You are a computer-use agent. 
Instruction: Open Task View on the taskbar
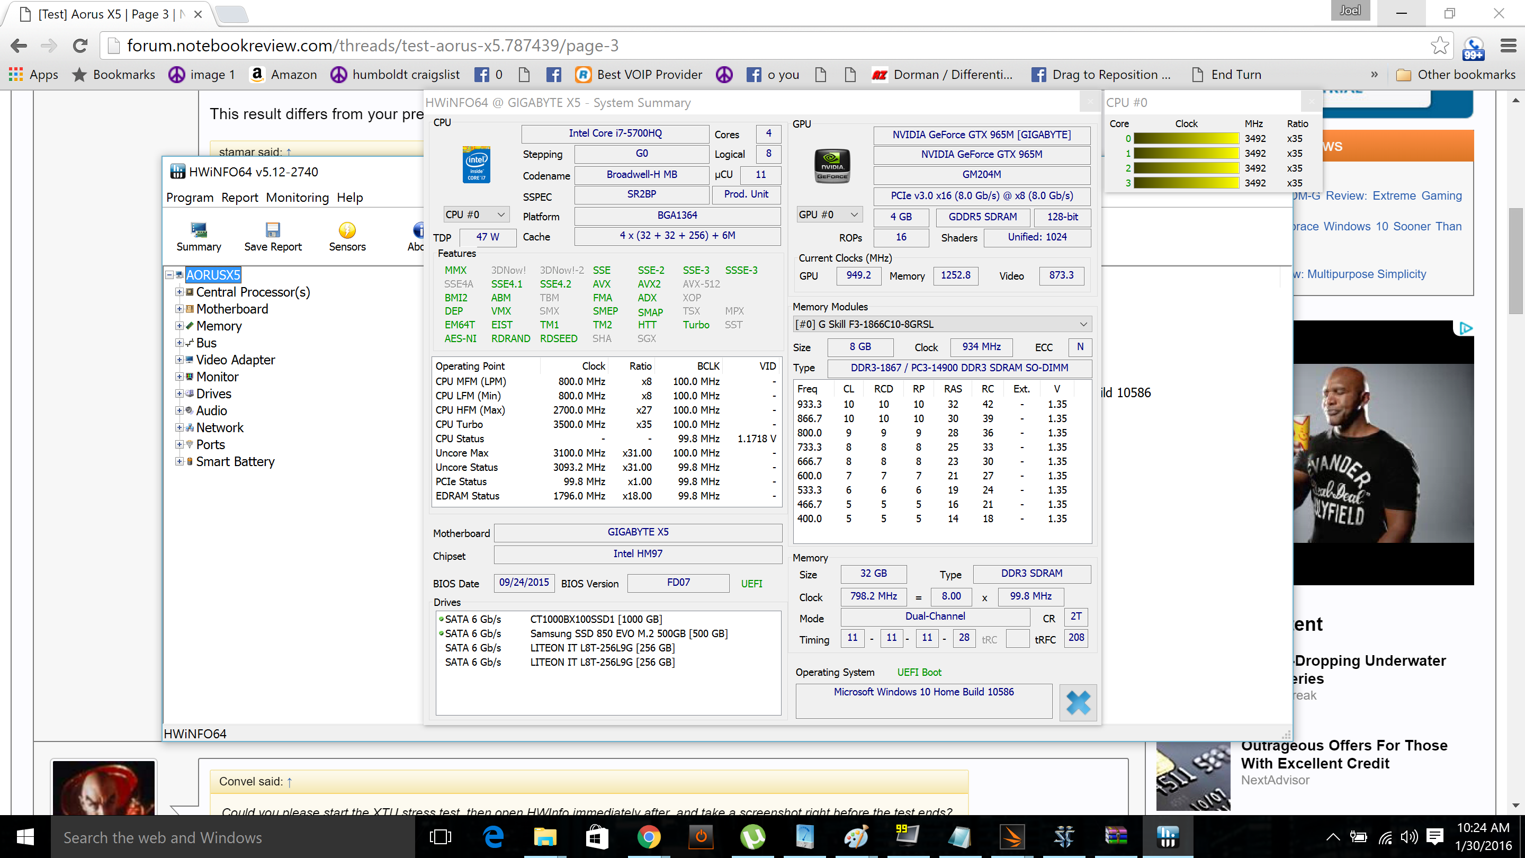click(440, 837)
